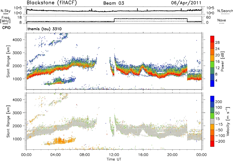Click the "12:00" time axis label
The image size is (233, 161).
[x=114, y=155]
